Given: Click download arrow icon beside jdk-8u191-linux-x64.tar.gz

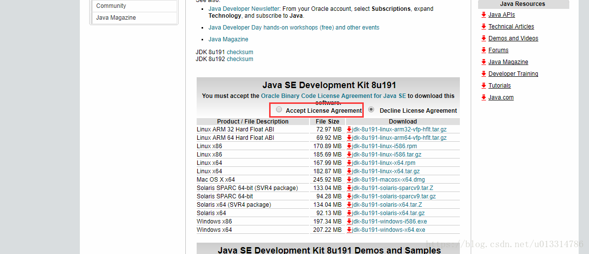Looking at the screenshot, I should (349, 171).
